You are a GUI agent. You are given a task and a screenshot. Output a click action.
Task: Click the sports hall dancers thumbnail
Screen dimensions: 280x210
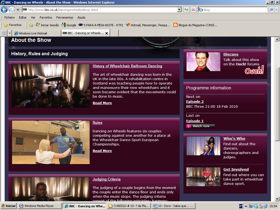(51, 142)
